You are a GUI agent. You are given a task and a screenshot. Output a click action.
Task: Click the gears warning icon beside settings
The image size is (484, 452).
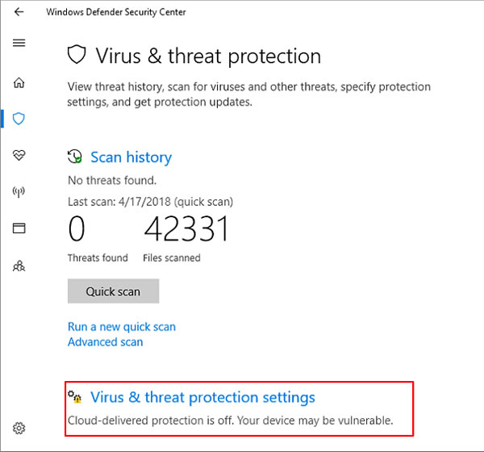pos(75,396)
